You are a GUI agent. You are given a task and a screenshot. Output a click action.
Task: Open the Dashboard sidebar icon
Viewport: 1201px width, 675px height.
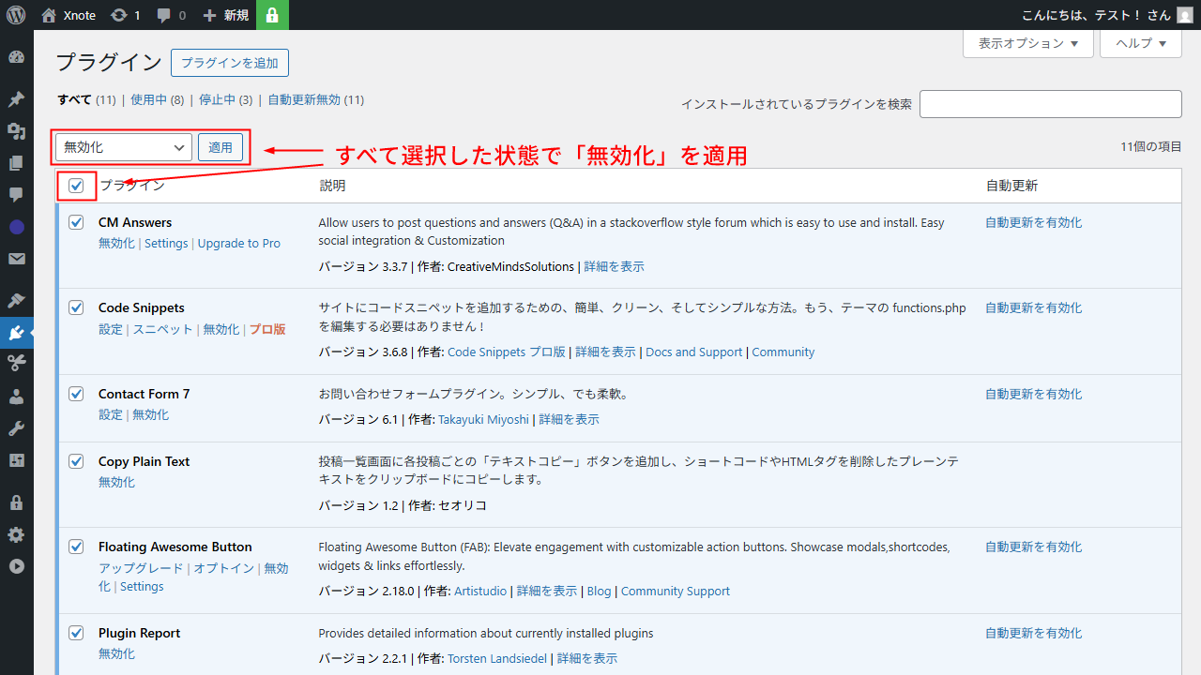[16, 57]
